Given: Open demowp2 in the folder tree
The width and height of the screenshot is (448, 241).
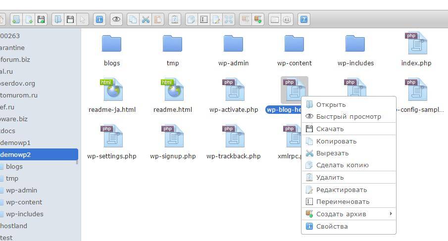Looking at the screenshot, I should point(39,154).
